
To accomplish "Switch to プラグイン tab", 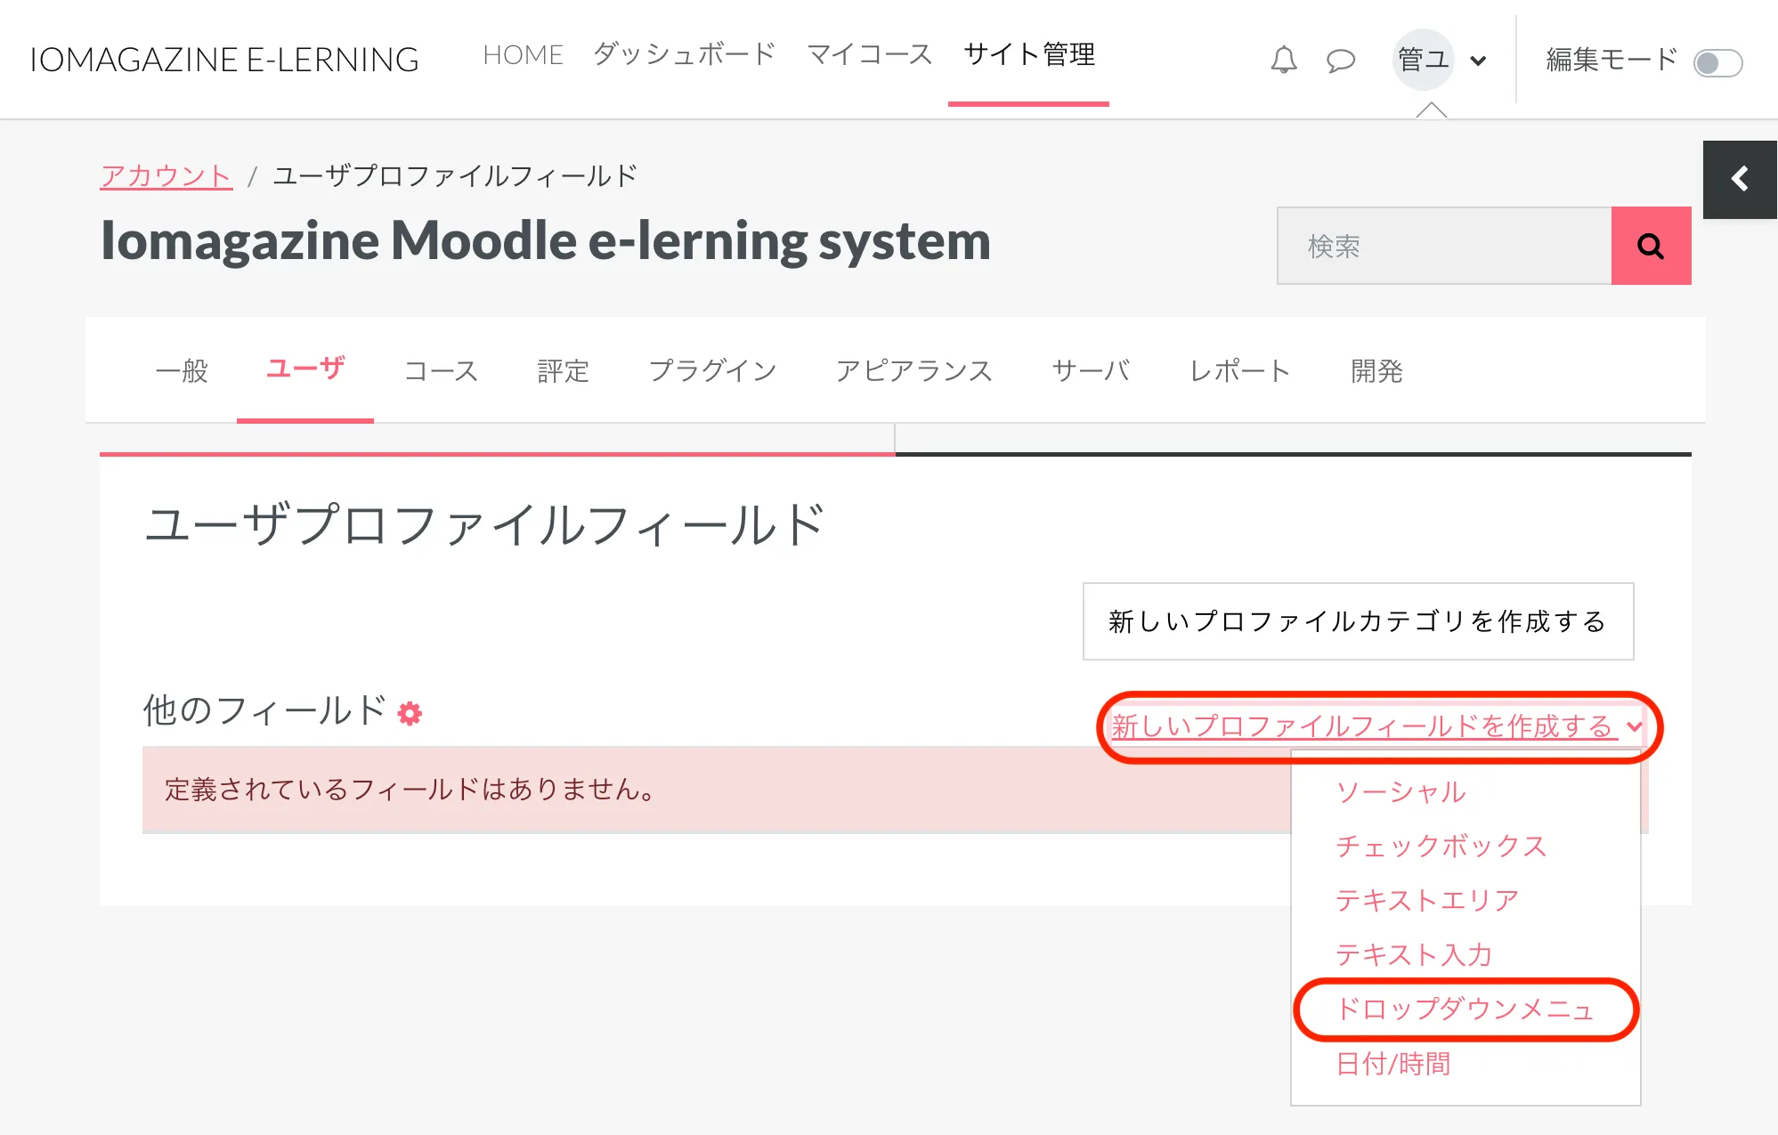I will (x=712, y=370).
